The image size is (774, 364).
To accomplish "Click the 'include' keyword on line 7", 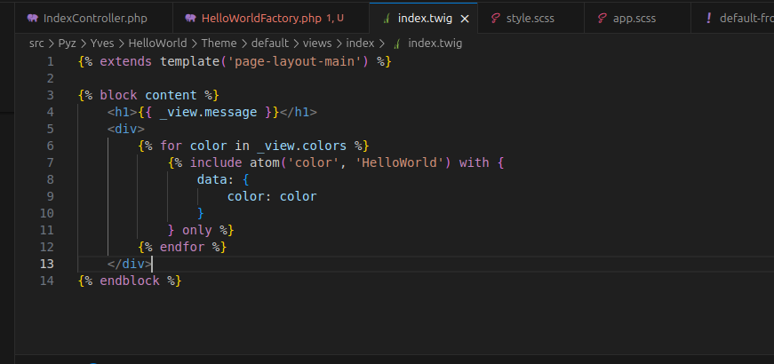I will 216,162.
